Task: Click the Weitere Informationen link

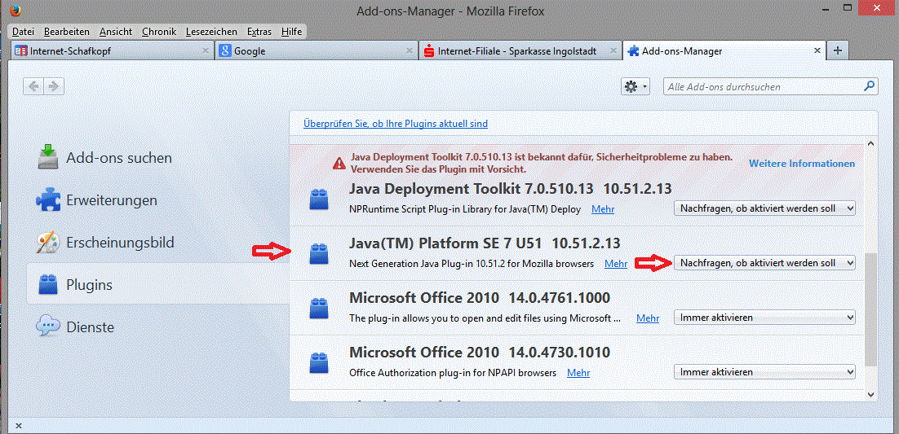Action: (802, 163)
